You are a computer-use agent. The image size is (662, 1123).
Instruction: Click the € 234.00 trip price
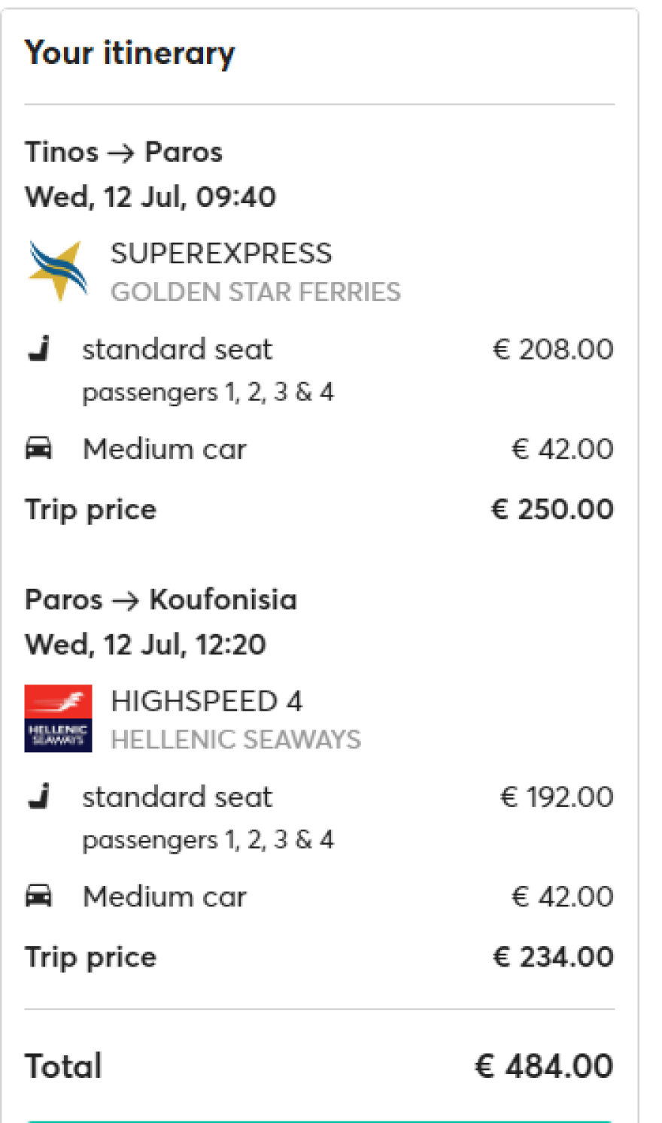coord(553,957)
